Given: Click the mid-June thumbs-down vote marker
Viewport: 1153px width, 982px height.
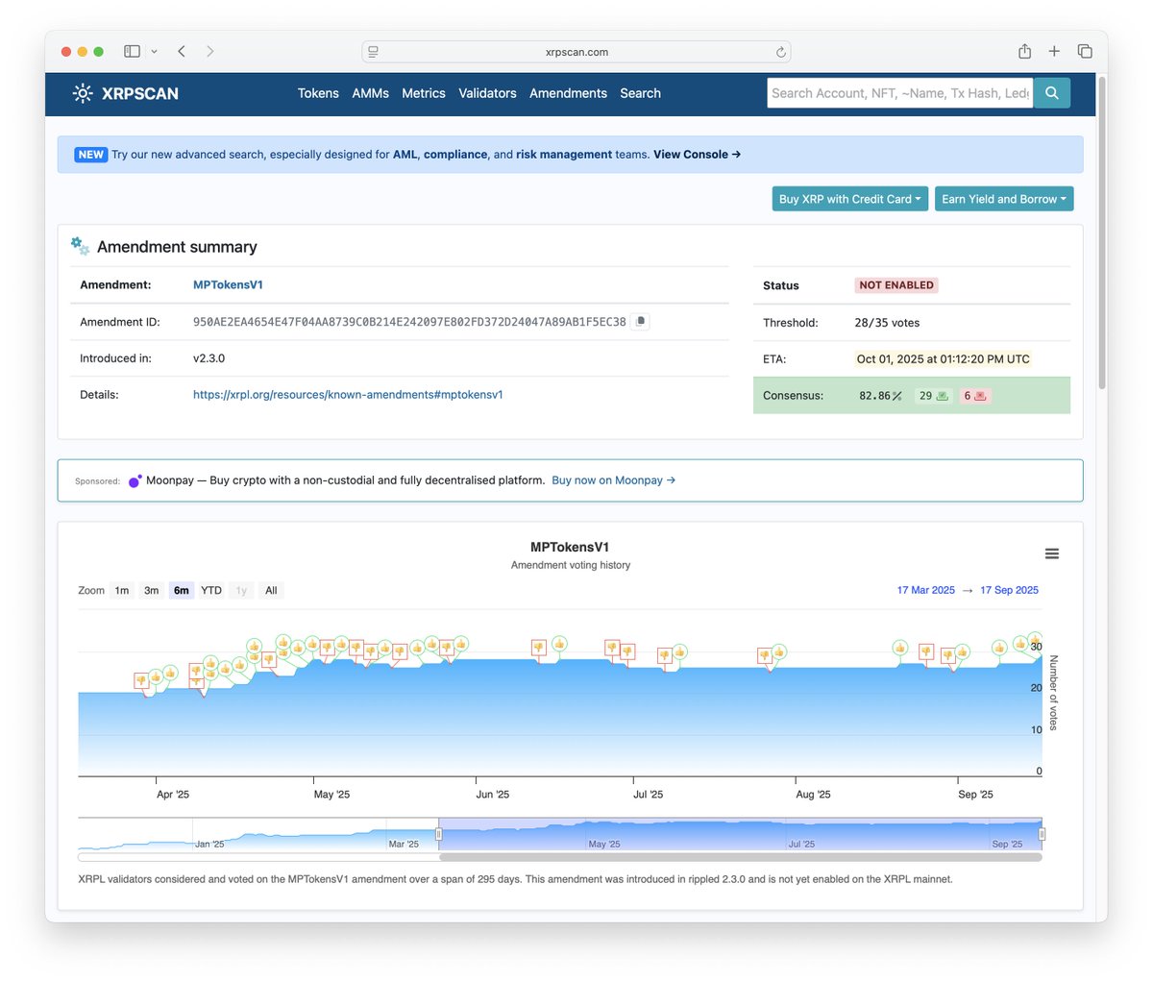Looking at the screenshot, I should pos(539,648).
